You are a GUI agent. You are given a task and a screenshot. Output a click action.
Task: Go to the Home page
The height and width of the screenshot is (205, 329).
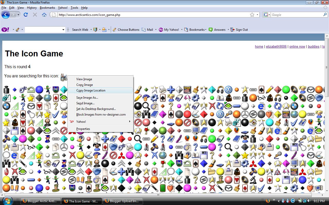[44, 15]
